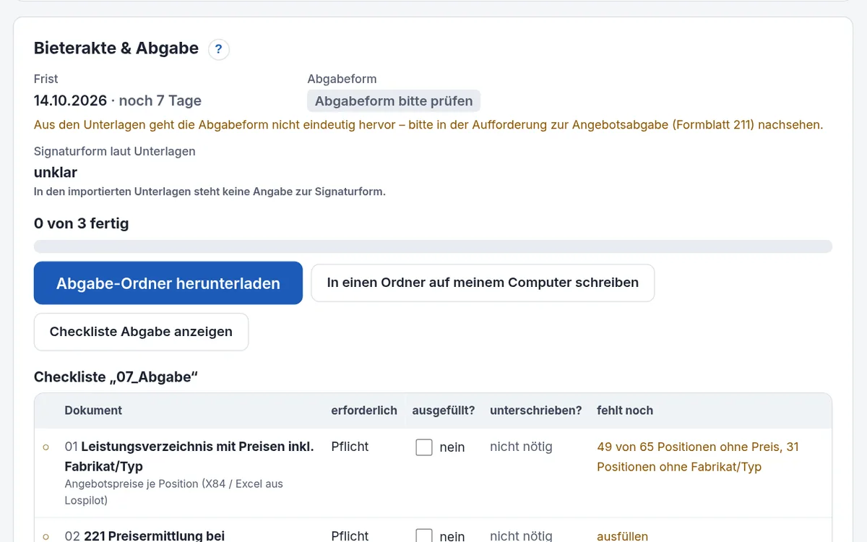Click the ausfüllen note in row 02
The width and height of the screenshot is (867, 542).
click(623, 536)
